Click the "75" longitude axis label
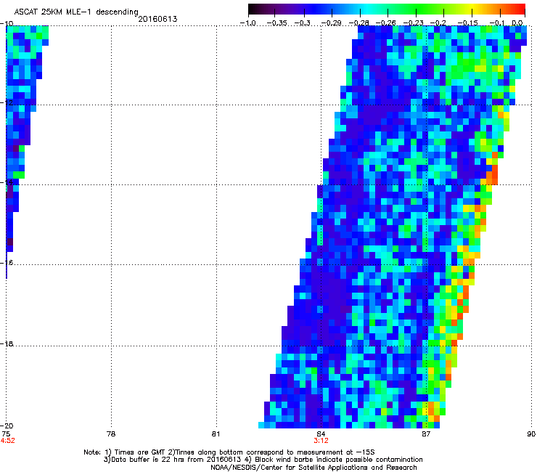 [x=6, y=434]
